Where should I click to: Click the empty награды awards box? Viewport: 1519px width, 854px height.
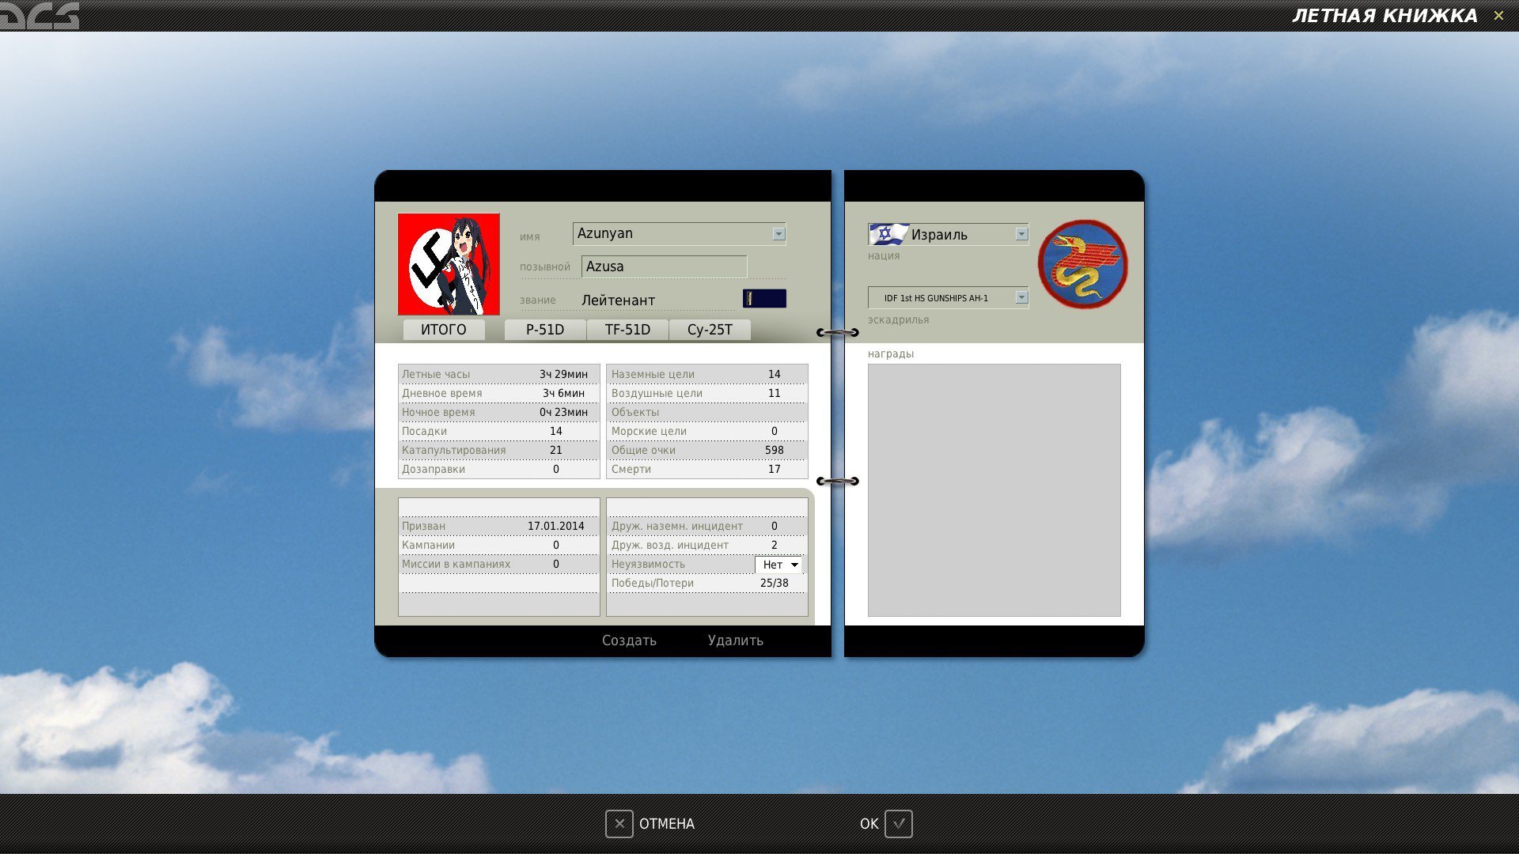coord(994,490)
